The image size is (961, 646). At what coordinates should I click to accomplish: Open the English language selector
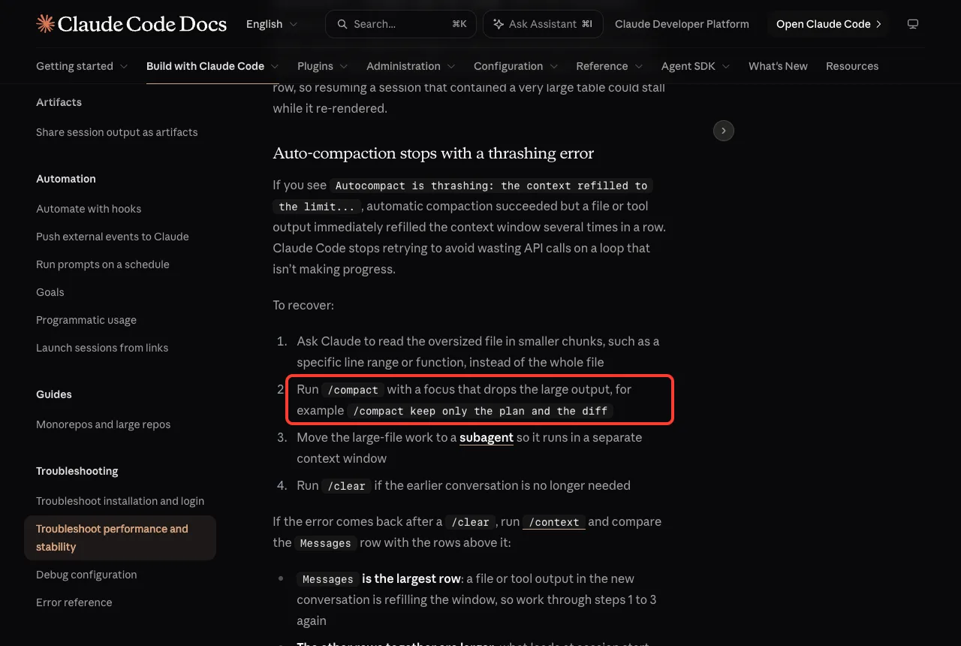[272, 24]
